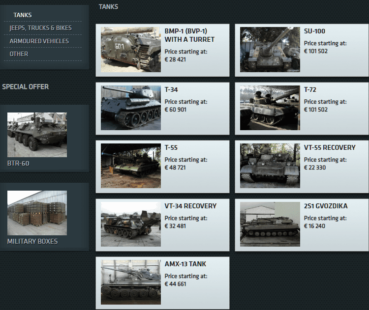Image resolution: width=369 pixels, height=310 pixels.
Task: Go to Jeeps, Trucks & Bikes category
Action: tap(40, 28)
